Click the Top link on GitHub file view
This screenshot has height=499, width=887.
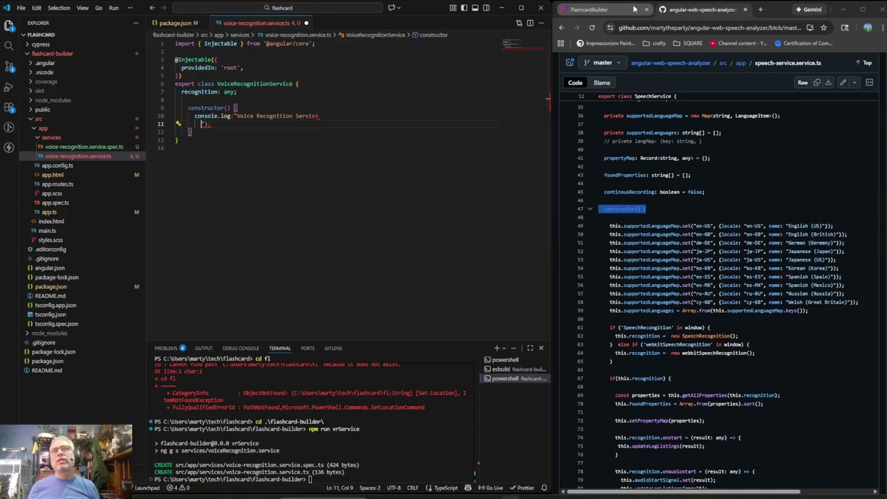(x=865, y=62)
